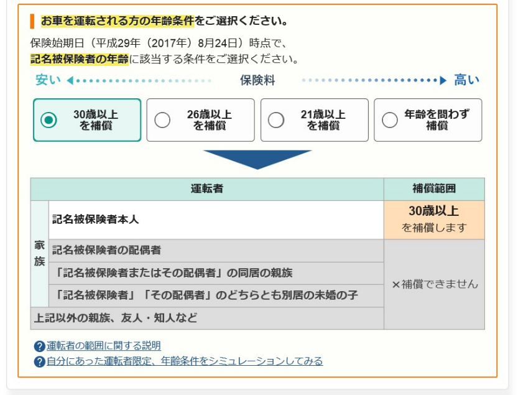Viewport: 518px width, 395px height.
Task: Click the 保険料 label
Action: 257,80
